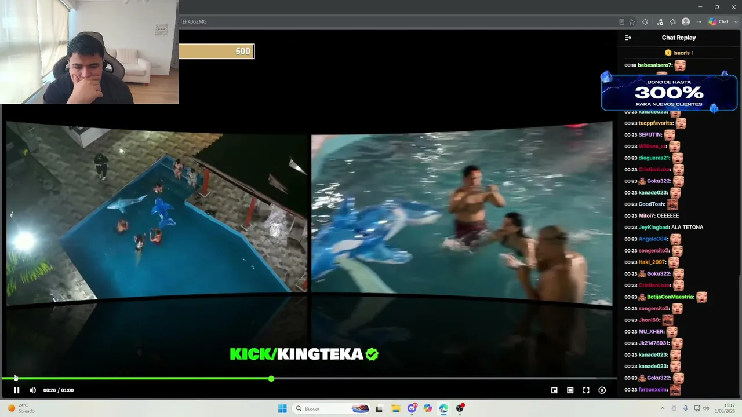Click Jhoni69 chat username
Viewport: 742px width, 417px height.
(x=650, y=320)
